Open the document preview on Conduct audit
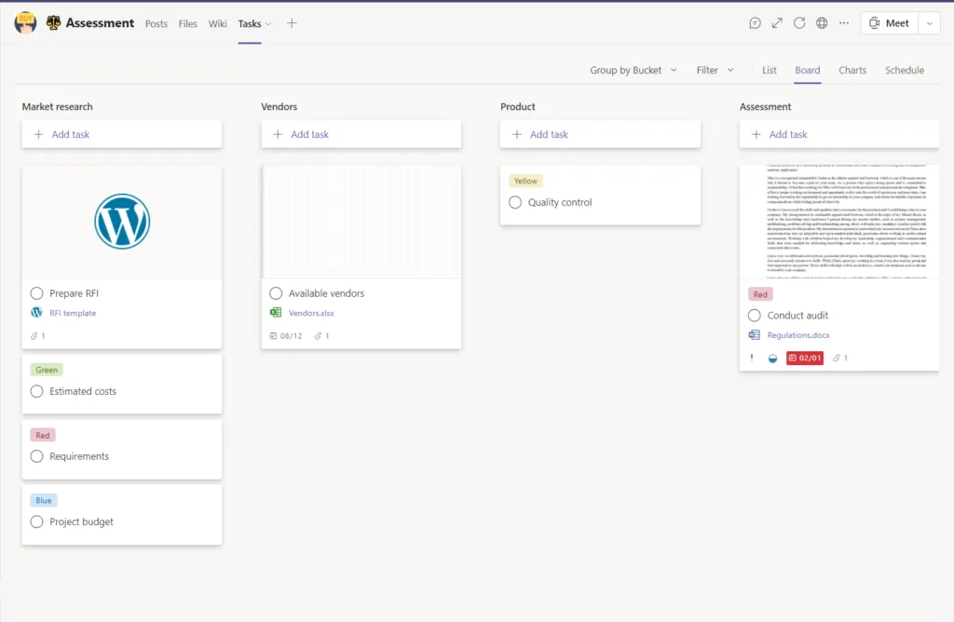This screenshot has height=622, width=954. click(839, 222)
